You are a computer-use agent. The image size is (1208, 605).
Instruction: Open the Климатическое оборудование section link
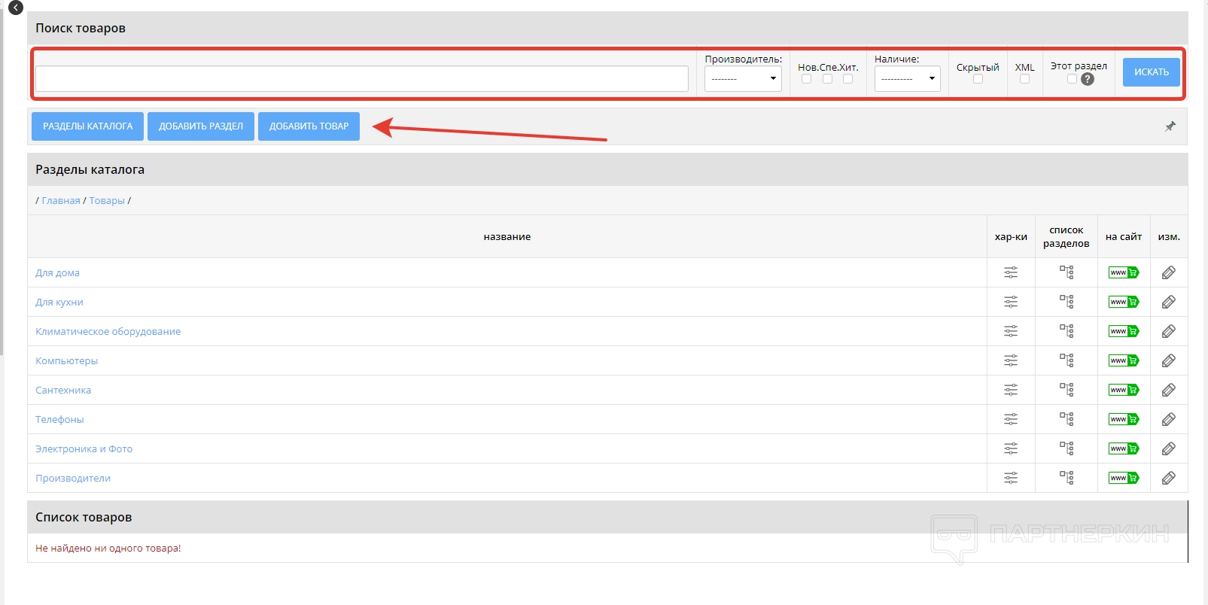pyautogui.click(x=108, y=332)
